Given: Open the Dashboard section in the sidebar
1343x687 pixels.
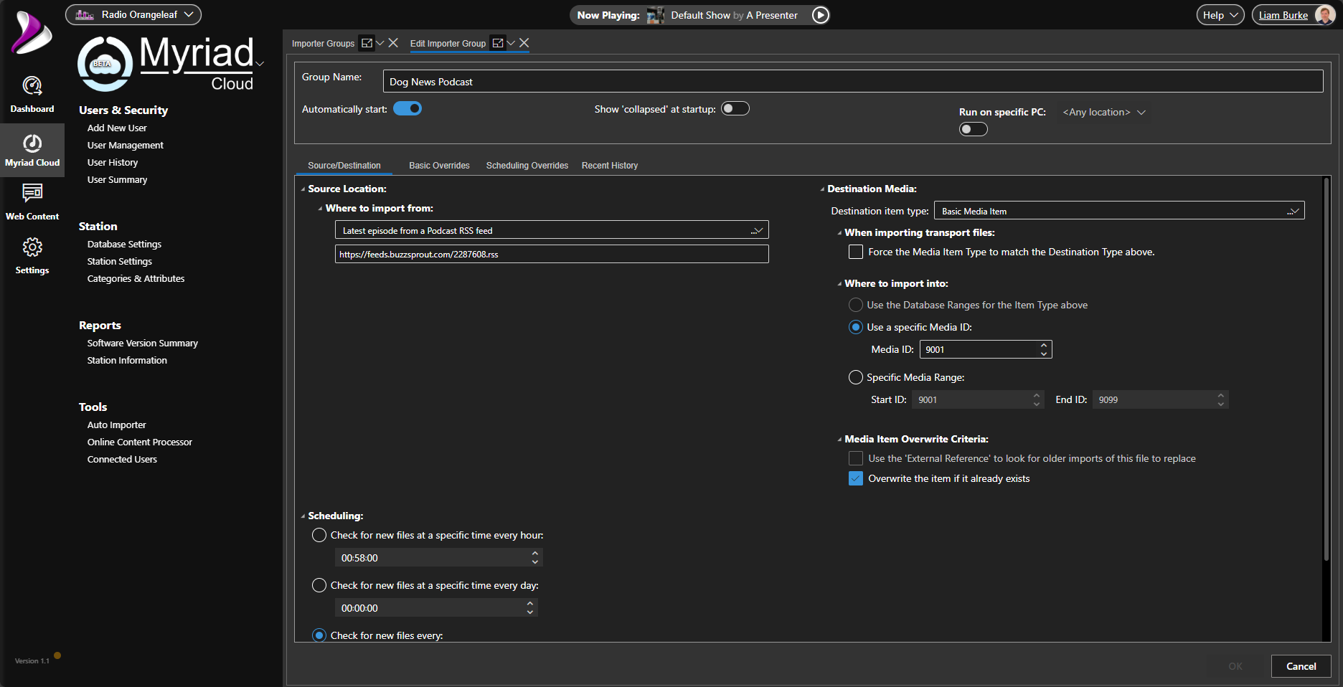Looking at the screenshot, I should click(x=32, y=95).
